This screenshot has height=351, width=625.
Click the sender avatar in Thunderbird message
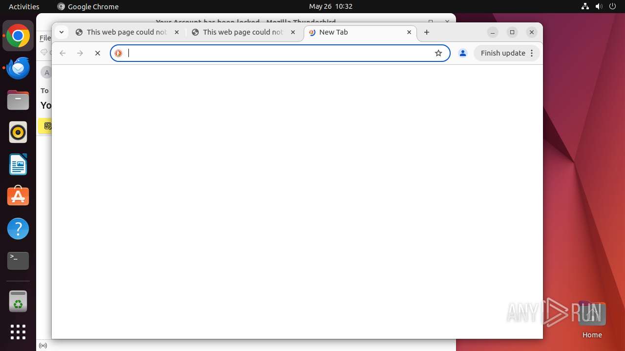click(46, 73)
